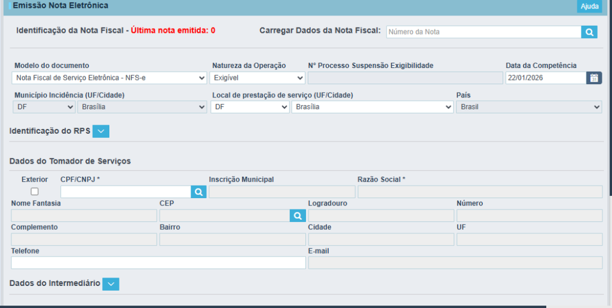Select UF in Município Incidência dropdown
The width and height of the screenshot is (612, 308).
point(44,107)
